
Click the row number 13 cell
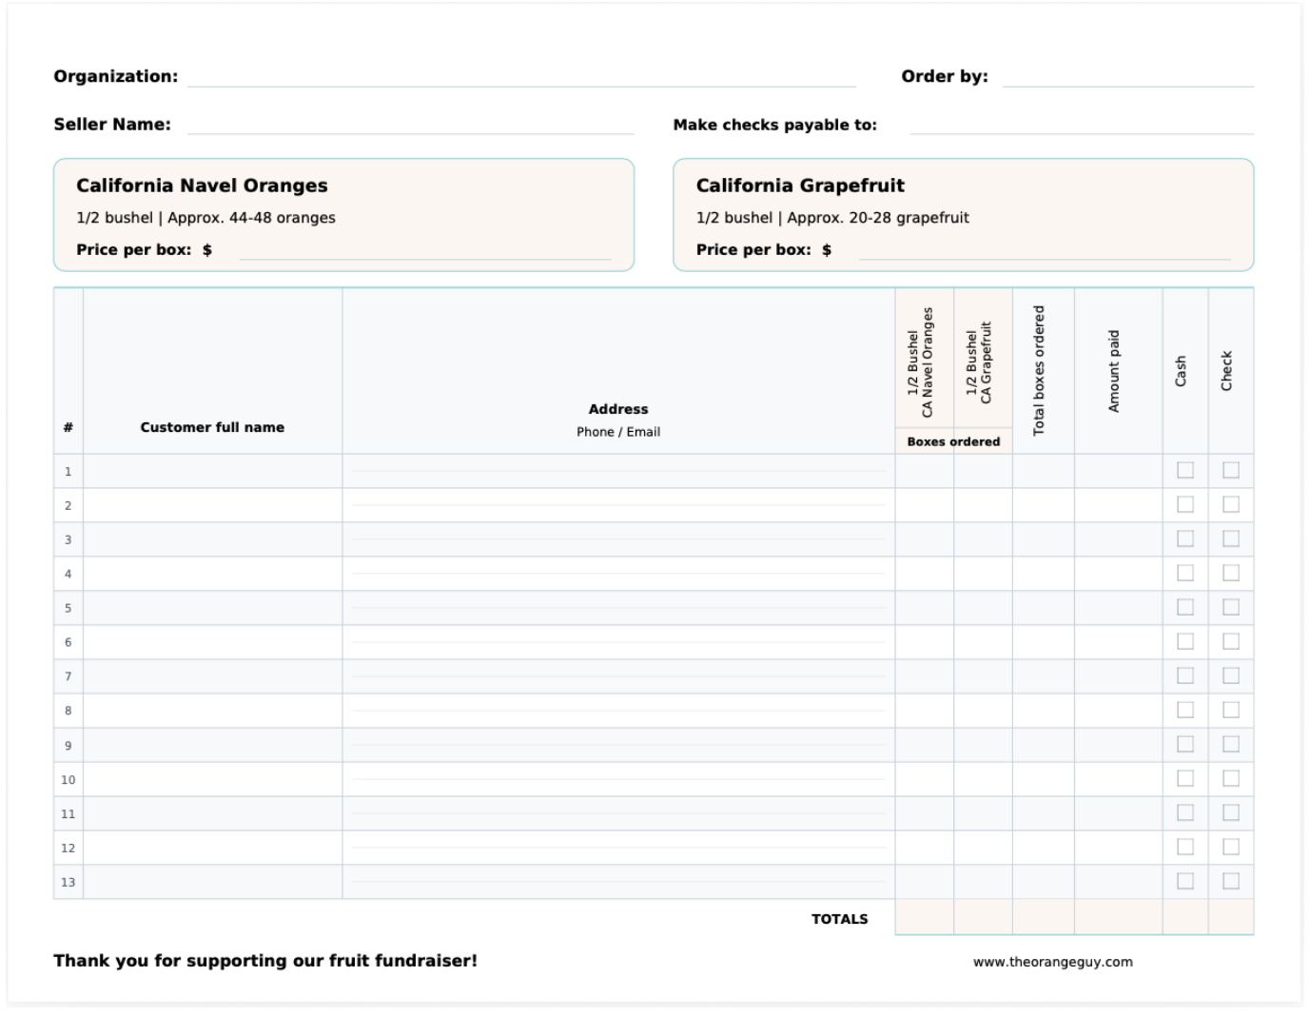tap(68, 882)
